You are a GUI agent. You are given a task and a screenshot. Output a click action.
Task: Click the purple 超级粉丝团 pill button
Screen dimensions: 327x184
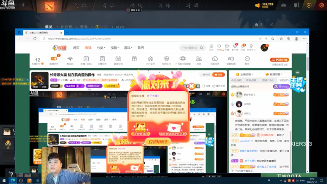click(94, 86)
